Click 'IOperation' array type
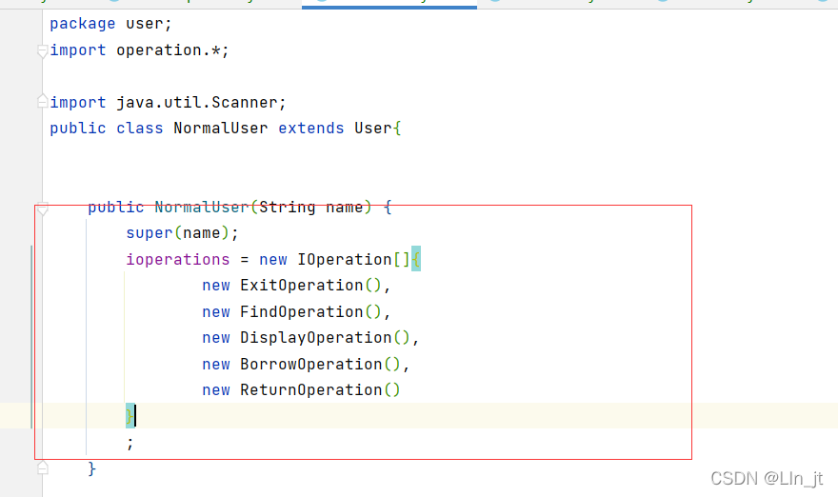Viewport: 838px width, 497px height. [x=345, y=260]
